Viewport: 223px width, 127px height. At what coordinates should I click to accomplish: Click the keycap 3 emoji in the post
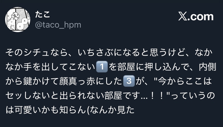[129, 81]
